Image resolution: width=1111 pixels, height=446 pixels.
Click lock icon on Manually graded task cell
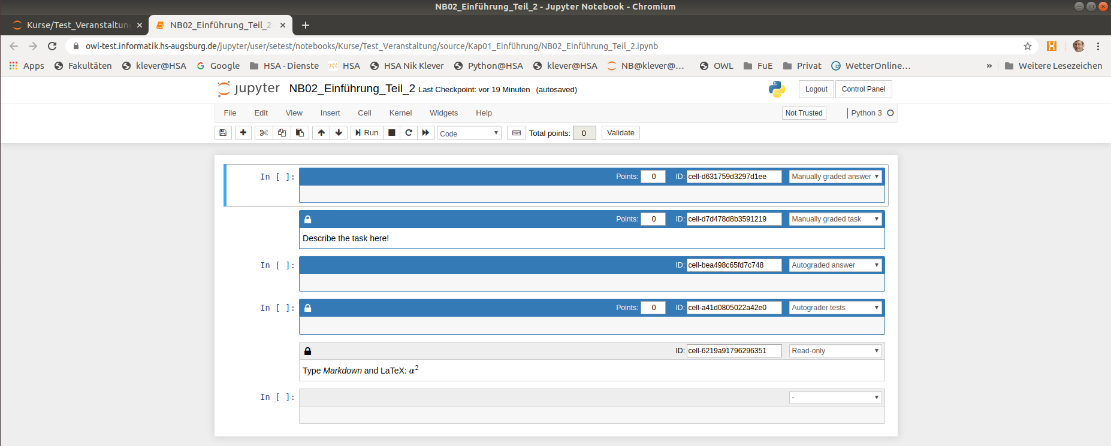point(308,219)
